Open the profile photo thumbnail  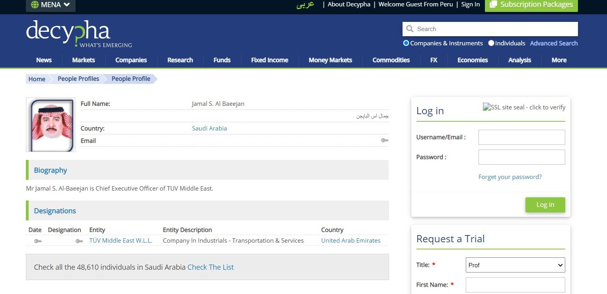[51, 125]
